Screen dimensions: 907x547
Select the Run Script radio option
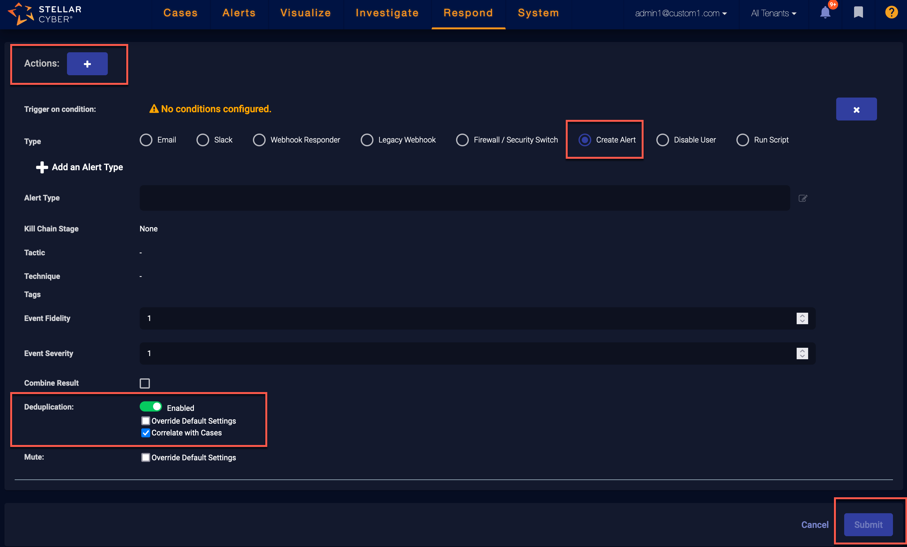[742, 140]
